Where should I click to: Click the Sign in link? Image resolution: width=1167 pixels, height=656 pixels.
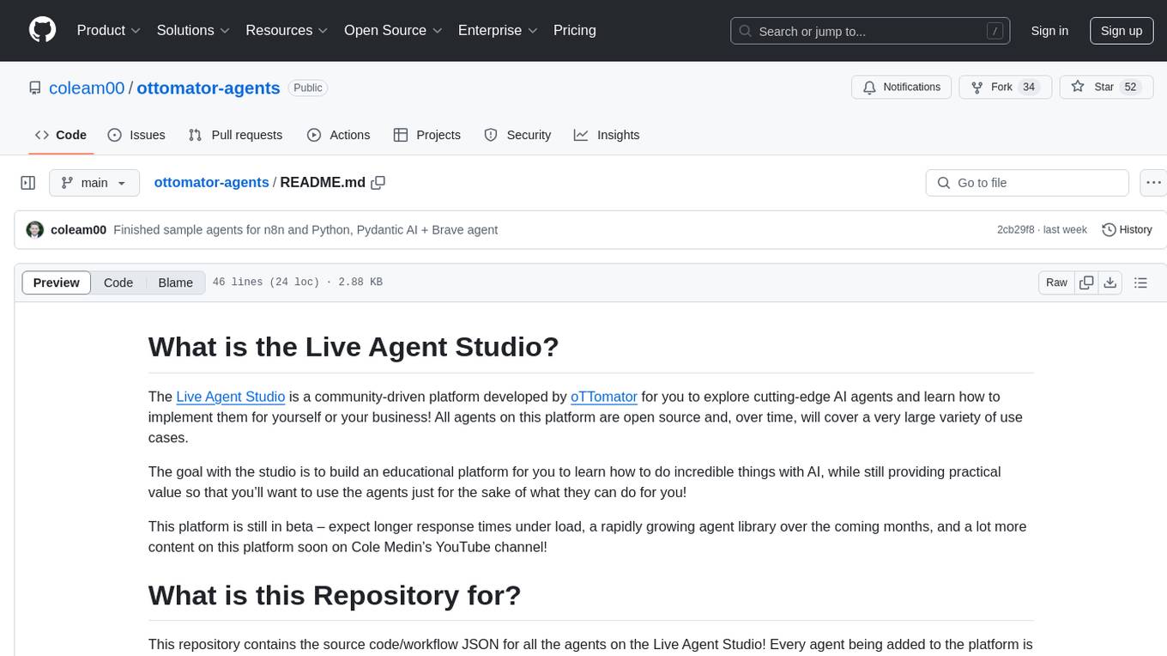1049,31
